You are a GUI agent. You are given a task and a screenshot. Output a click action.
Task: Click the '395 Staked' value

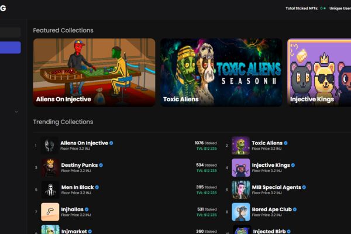(207, 187)
